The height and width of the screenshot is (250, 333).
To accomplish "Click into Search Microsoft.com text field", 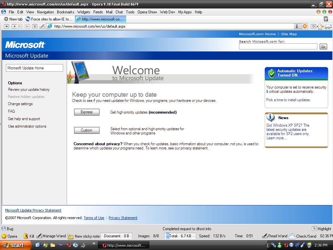I will (x=278, y=47).
